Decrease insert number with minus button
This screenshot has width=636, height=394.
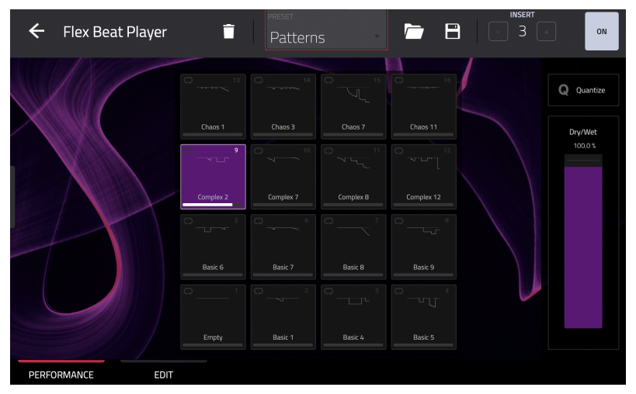(x=498, y=32)
